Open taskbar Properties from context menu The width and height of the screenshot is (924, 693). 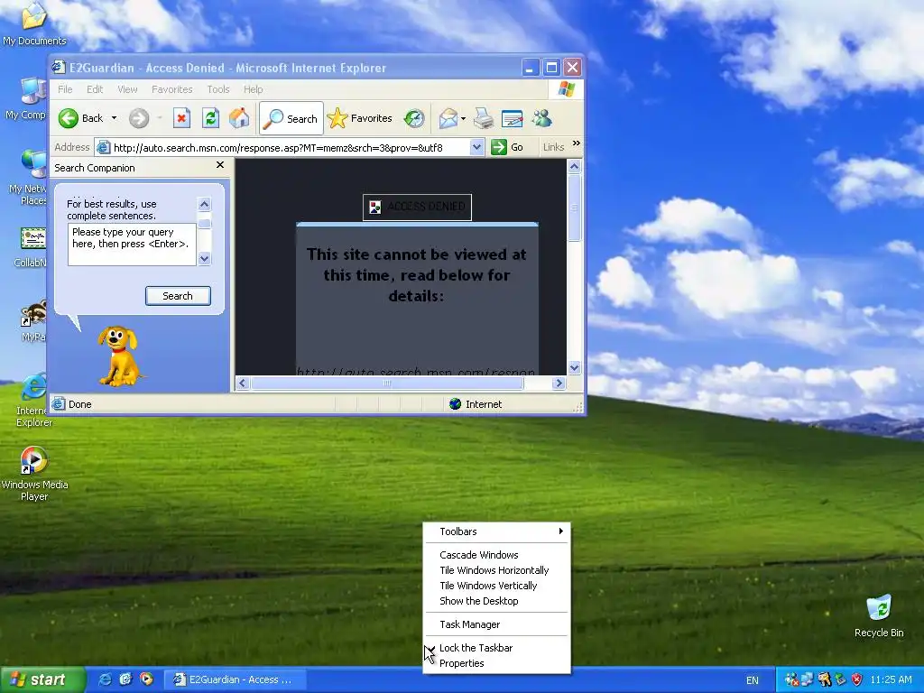(497, 663)
